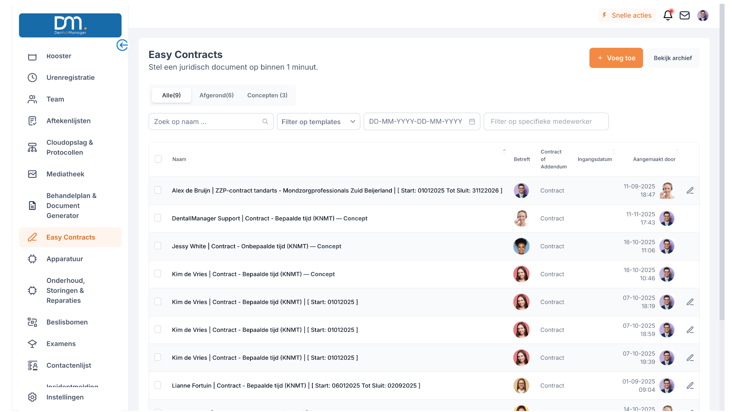Click the Voeg toe button
This screenshot has width=734, height=412.
[x=616, y=58]
